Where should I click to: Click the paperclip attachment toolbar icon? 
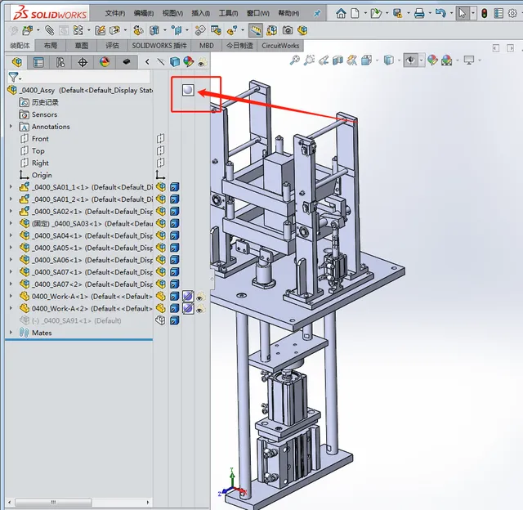[49, 31]
